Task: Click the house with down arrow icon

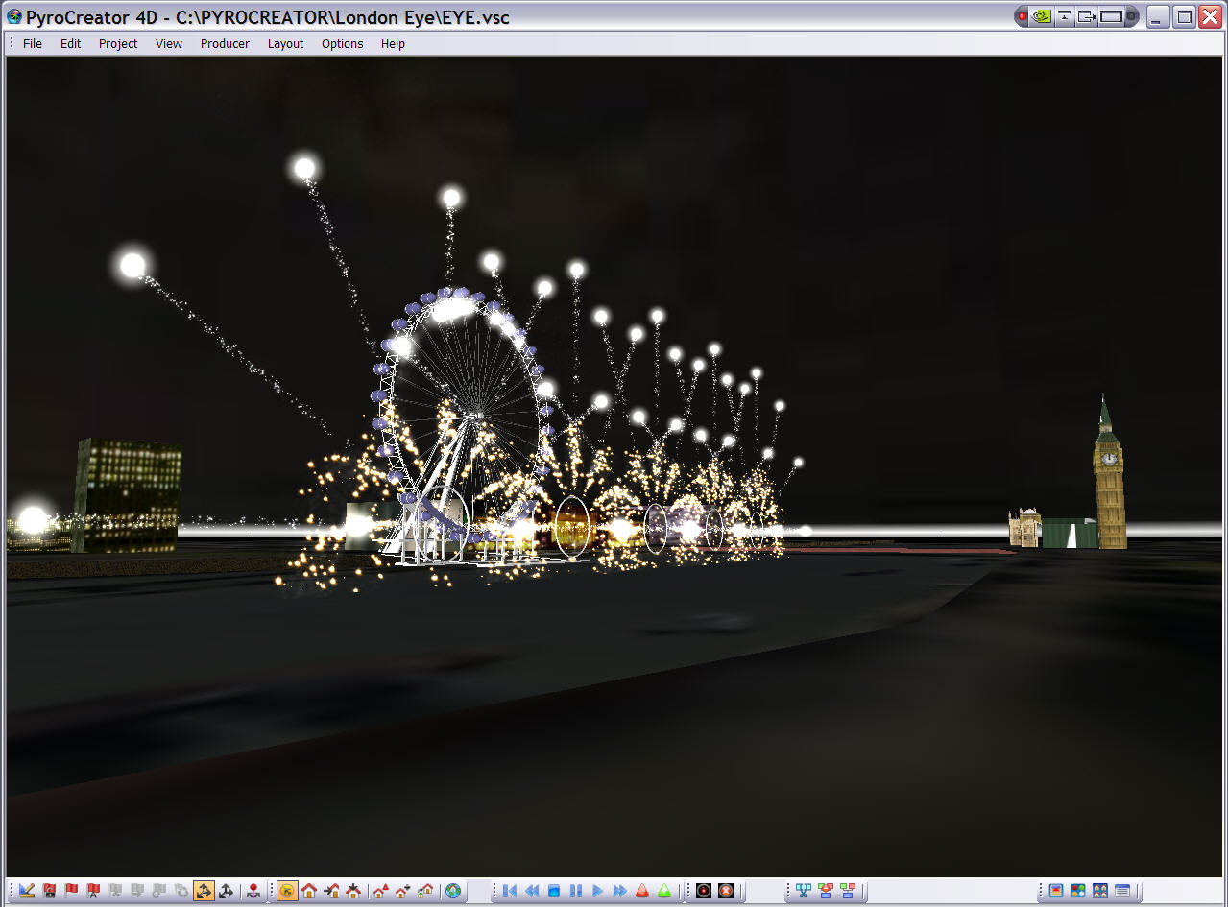Action: 353,891
